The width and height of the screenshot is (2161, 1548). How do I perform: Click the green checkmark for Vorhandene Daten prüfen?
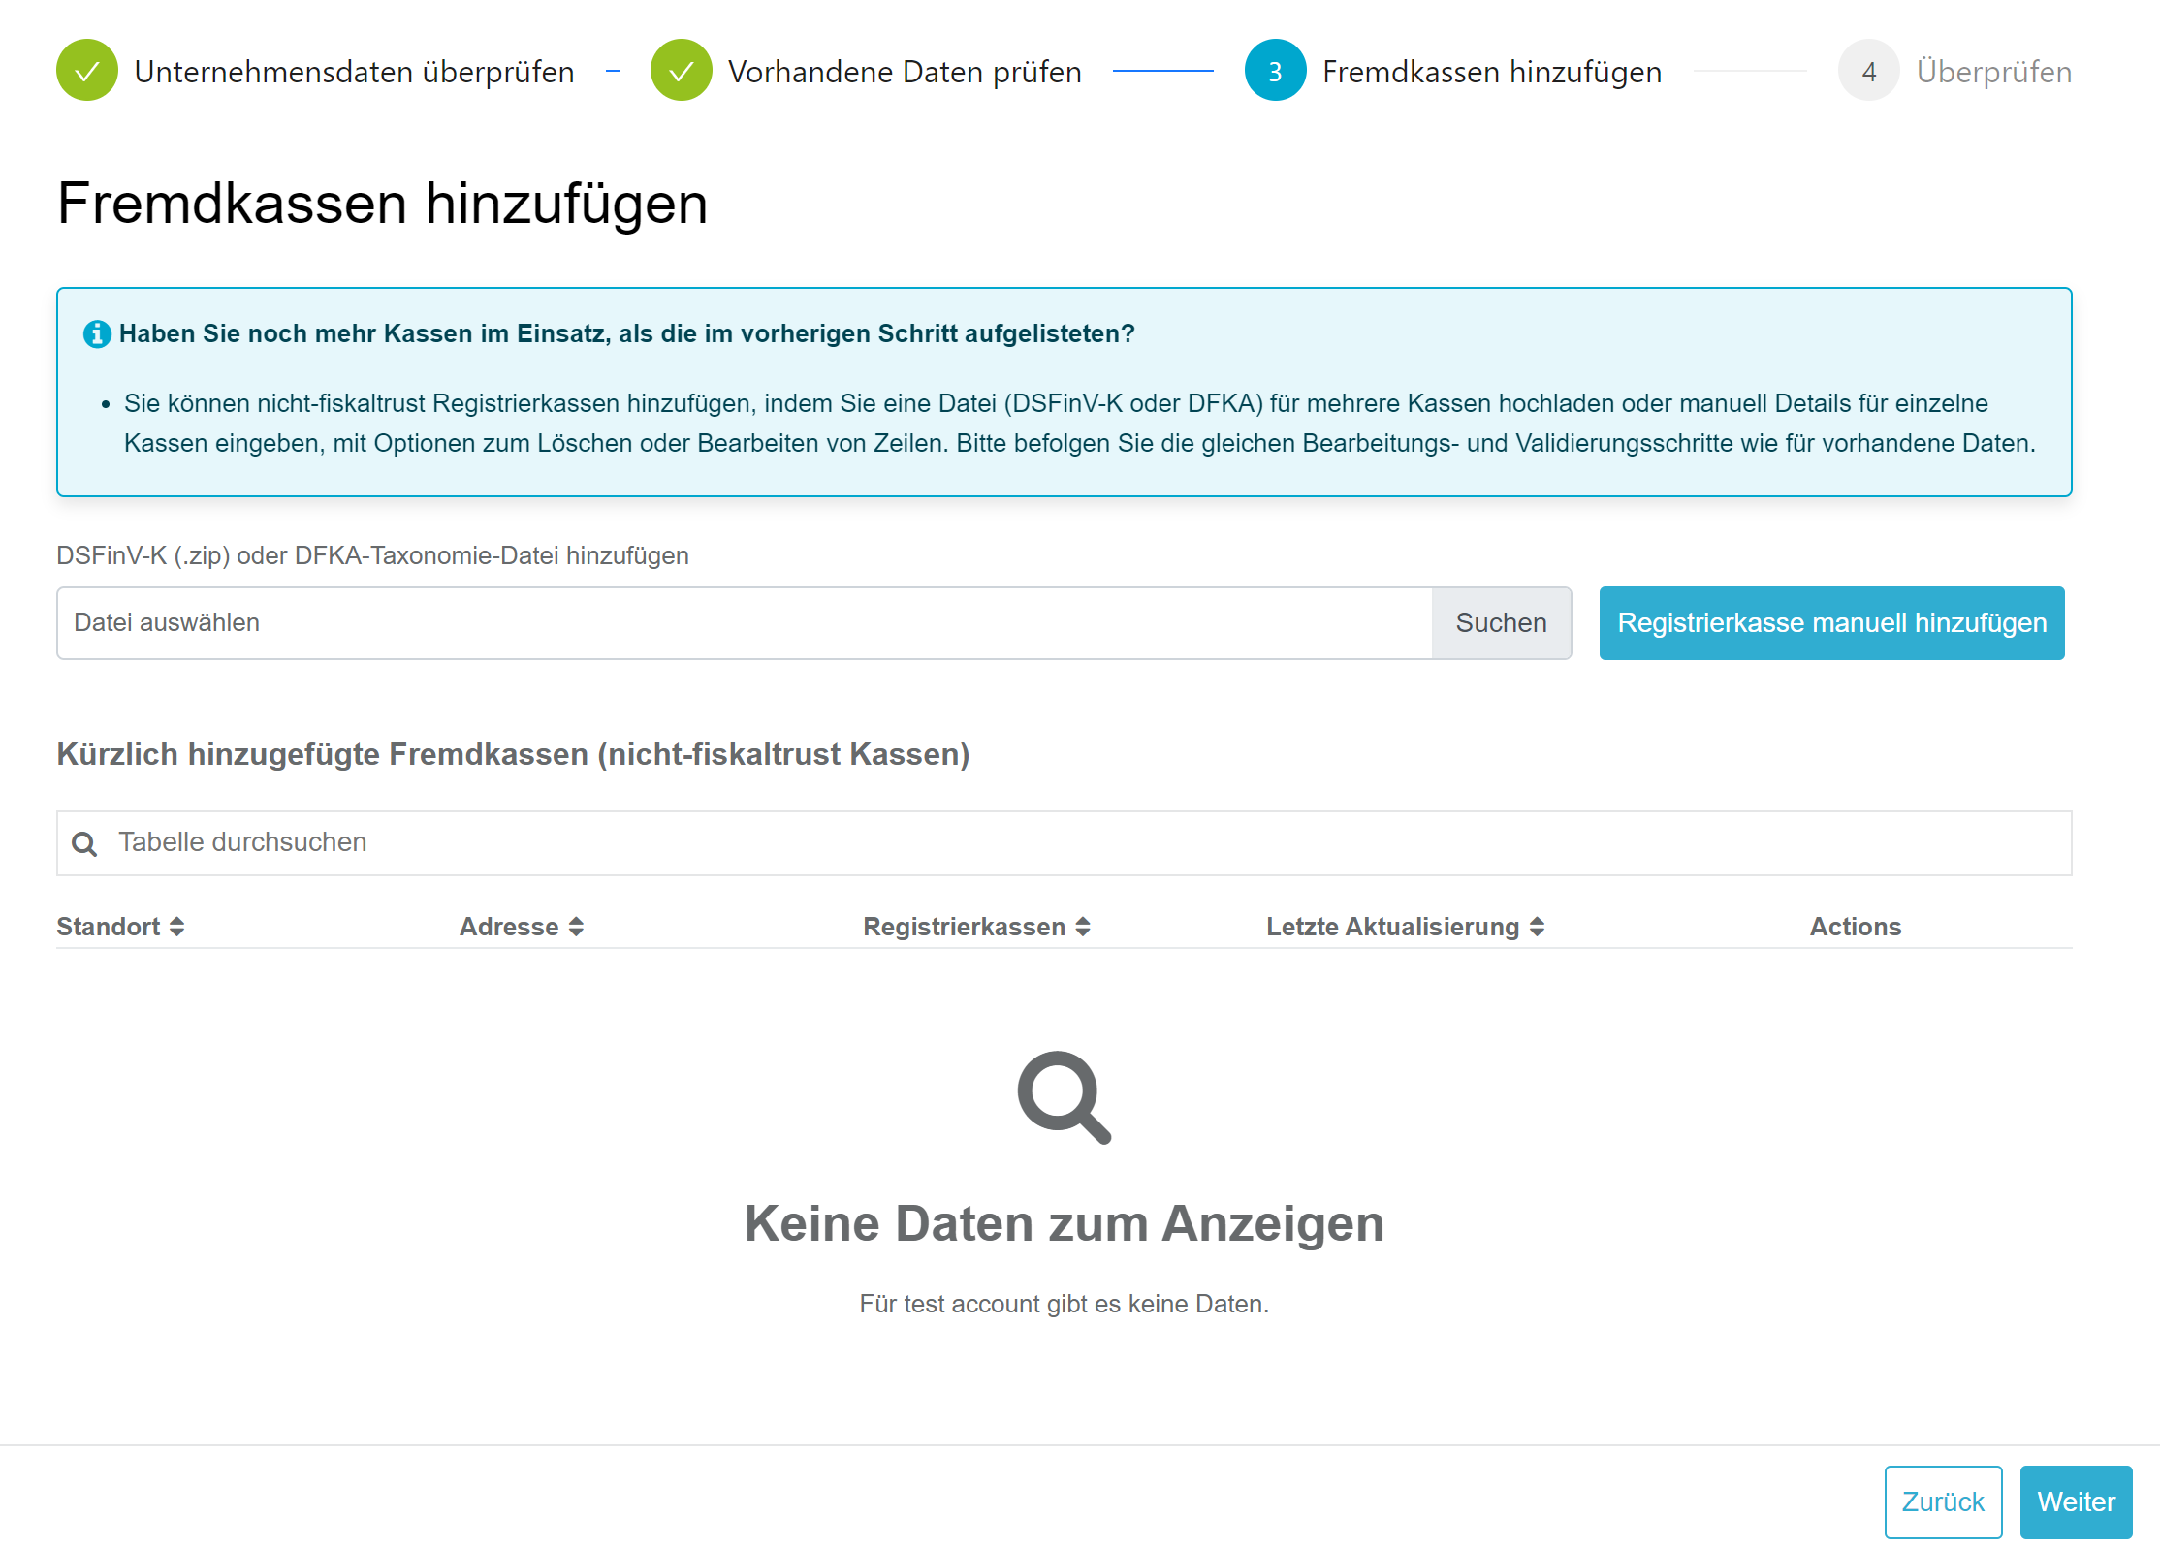[682, 70]
